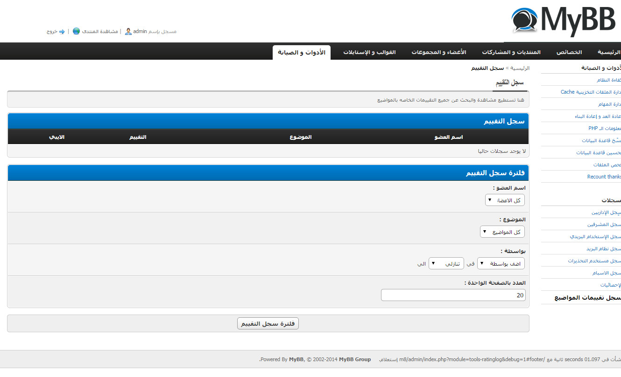The height and width of the screenshot is (377, 621).
Task: Click the logout arrow icon beside خروج
Action: click(62, 32)
